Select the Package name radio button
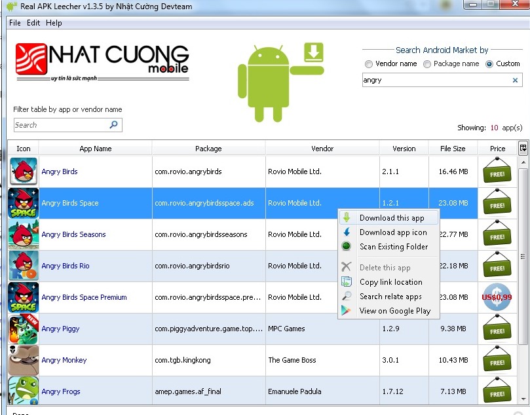 [427, 63]
